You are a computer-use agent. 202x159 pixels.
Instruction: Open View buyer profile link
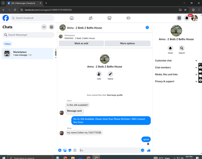tap(115, 95)
